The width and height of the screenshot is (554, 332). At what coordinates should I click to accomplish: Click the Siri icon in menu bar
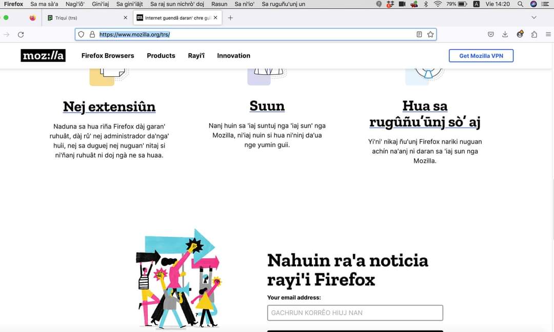click(x=533, y=4)
